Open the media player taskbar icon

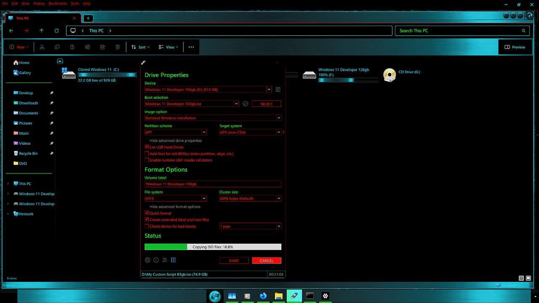[x=247, y=296]
